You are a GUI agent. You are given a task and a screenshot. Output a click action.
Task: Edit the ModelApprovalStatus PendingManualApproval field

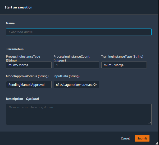coord(29,85)
